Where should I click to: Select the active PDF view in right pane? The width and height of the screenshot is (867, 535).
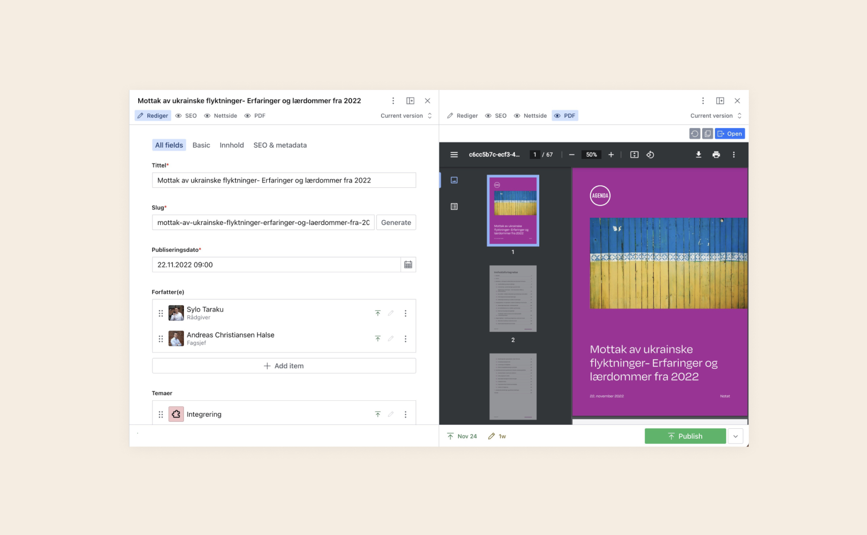(565, 116)
